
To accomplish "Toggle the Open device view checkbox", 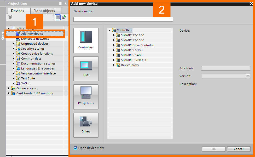I will (x=76, y=148).
